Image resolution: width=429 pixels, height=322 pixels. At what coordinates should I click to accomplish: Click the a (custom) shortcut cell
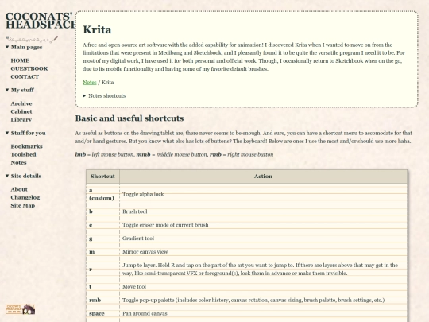pos(102,194)
